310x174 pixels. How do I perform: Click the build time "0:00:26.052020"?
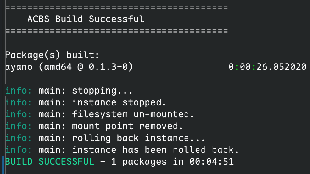[x=267, y=66]
